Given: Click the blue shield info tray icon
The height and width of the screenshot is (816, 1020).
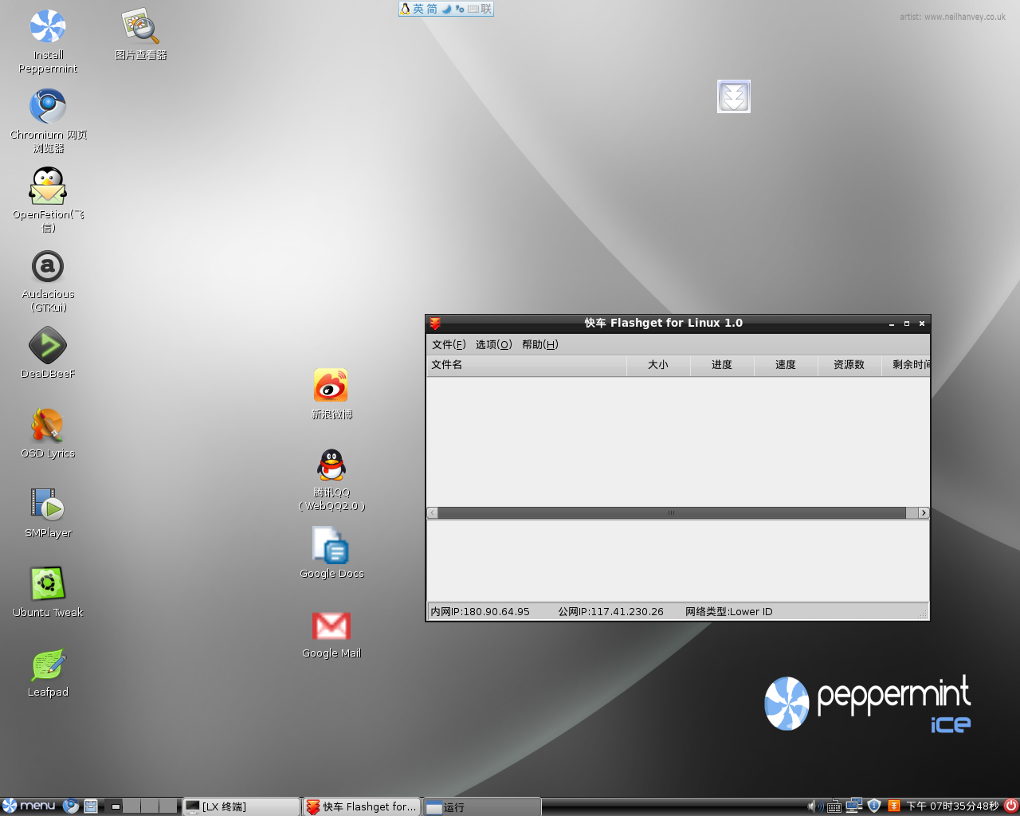Looking at the screenshot, I should (x=874, y=806).
